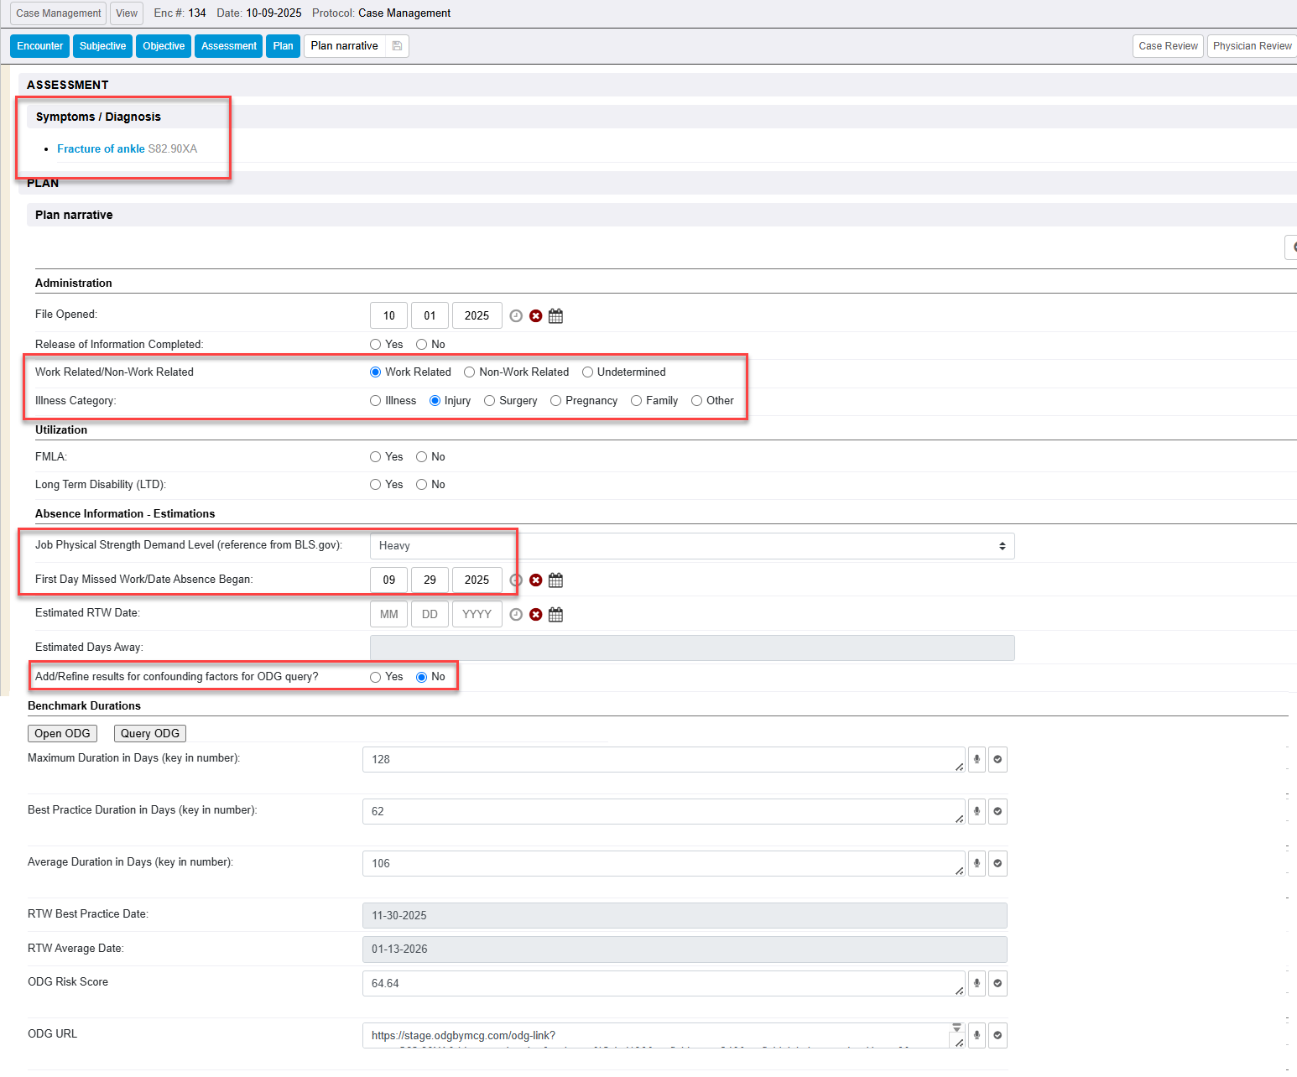Select Yes for FMLA
Image resolution: width=1297 pixels, height=1077 pixels.
(376, 457)
